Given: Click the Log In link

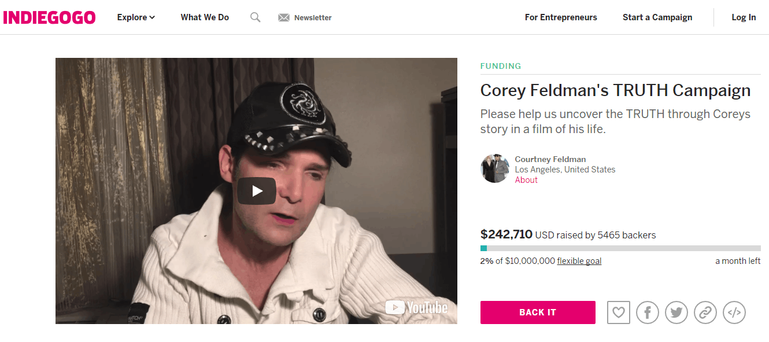Looking at the screenshot, I should click(x=744, y=17).
